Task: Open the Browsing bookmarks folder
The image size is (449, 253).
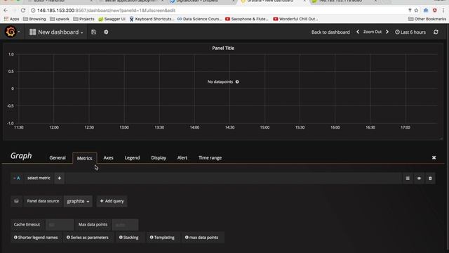Action: [34, 19]
